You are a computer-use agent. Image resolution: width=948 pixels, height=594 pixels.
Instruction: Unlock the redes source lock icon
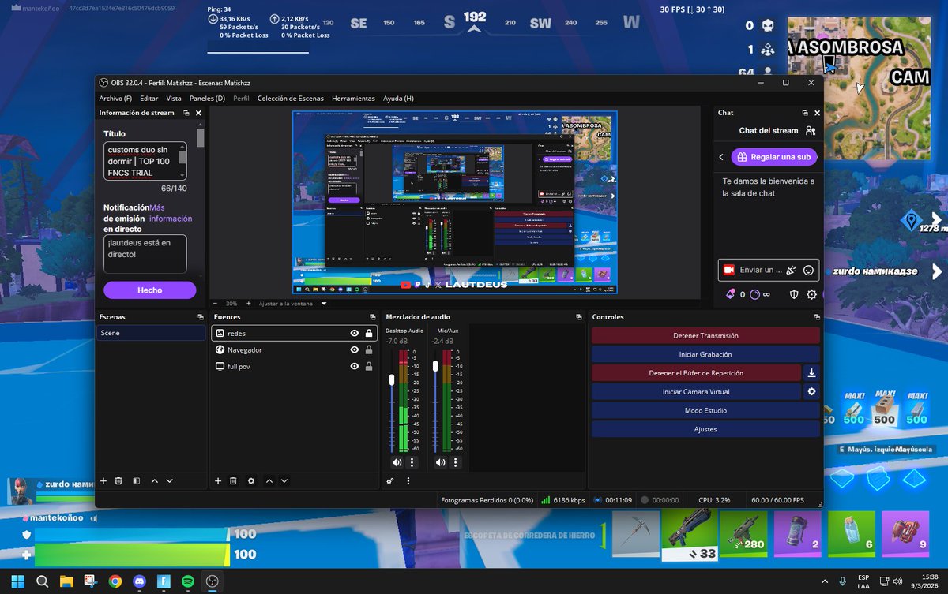(x=369, y=334)
